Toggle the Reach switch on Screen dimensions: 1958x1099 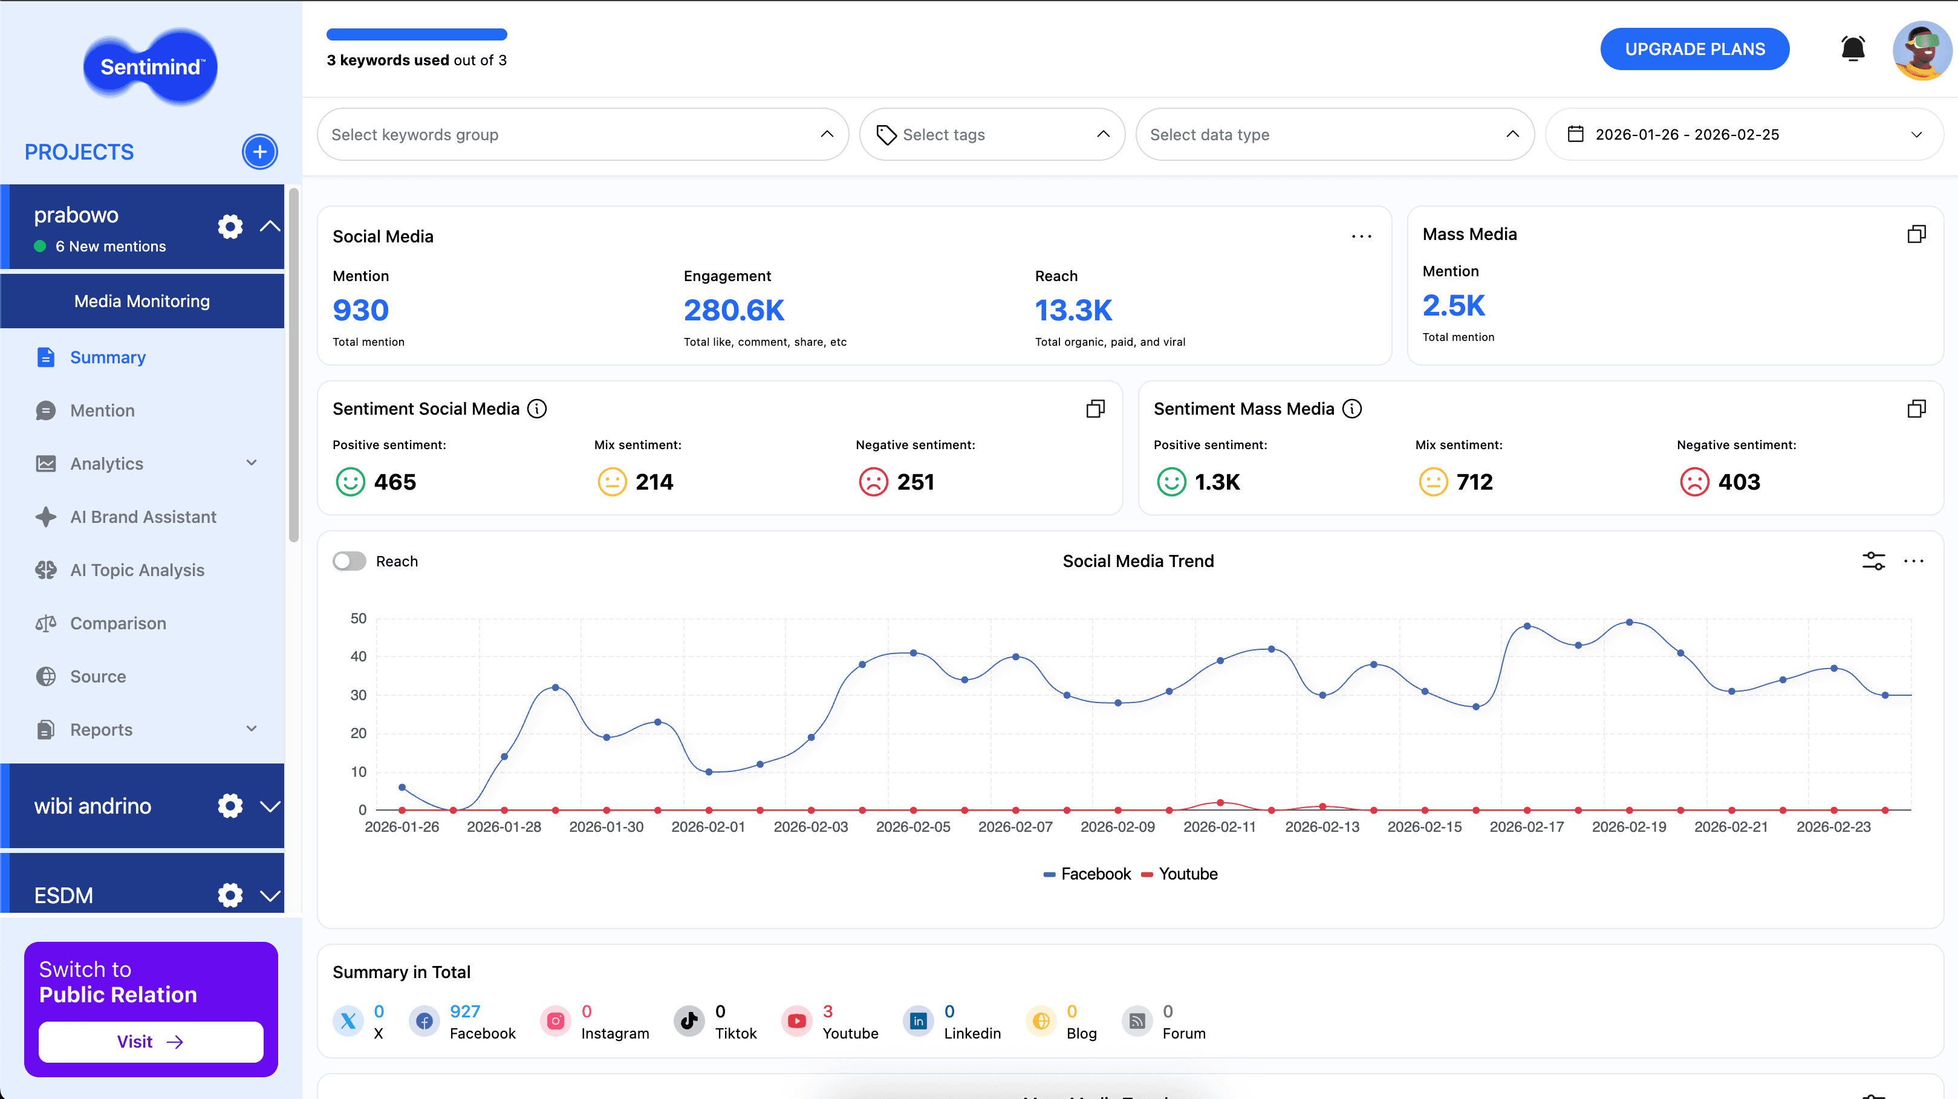(x=350, y=561)
